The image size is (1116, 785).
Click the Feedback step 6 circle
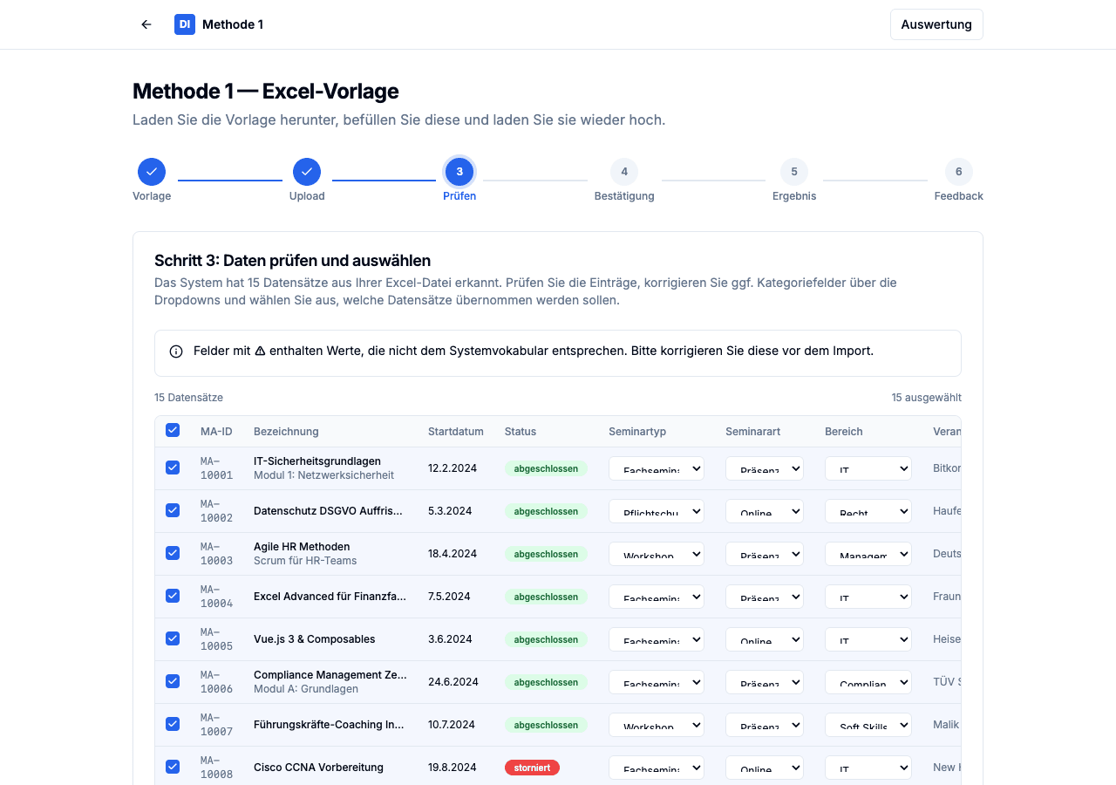pos(958,172)
